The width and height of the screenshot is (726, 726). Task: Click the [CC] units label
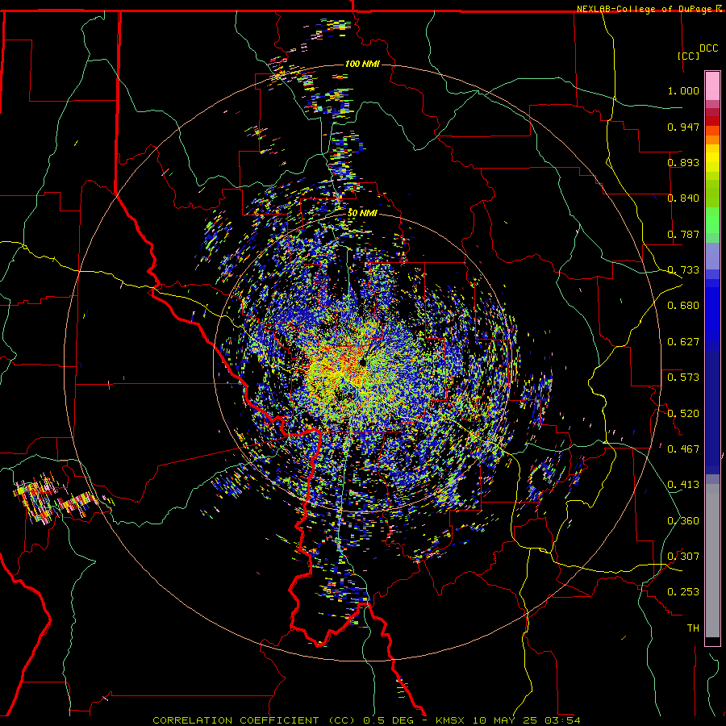click(x=688, y=56)
